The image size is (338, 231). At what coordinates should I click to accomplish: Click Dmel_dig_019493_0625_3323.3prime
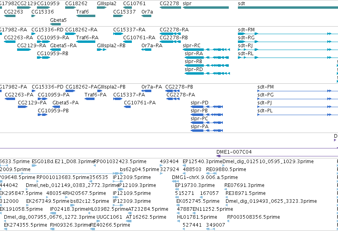(271, 201)
